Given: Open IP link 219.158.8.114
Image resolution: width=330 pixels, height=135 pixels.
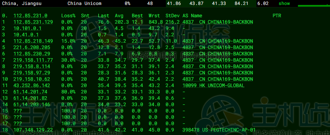Looking at the screenshot, I should pos(32,66).
